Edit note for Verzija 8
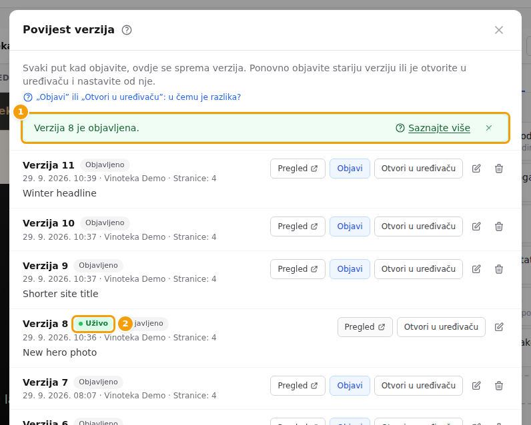 [498, 327]
